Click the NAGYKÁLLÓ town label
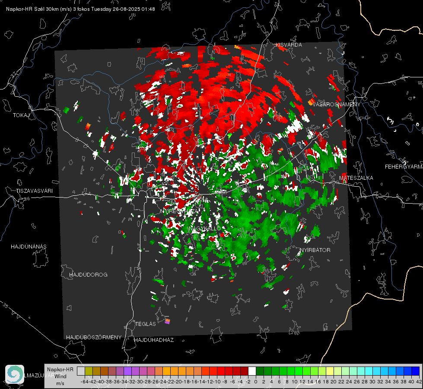Image resolution: width=423 pixels, height=389 pixels. tap(205, 228)
